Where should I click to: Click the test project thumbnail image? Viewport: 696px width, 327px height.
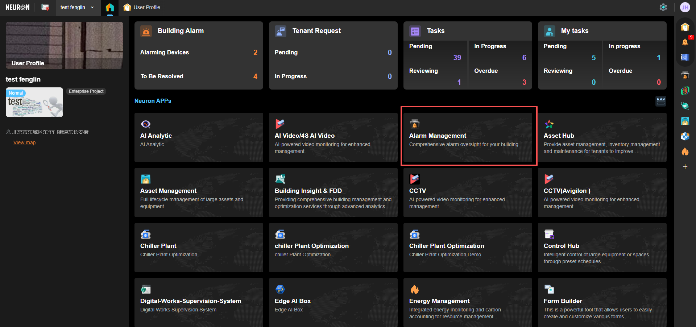point(34,102)
